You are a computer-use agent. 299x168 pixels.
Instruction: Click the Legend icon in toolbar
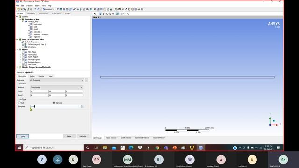tap(81, 9)
